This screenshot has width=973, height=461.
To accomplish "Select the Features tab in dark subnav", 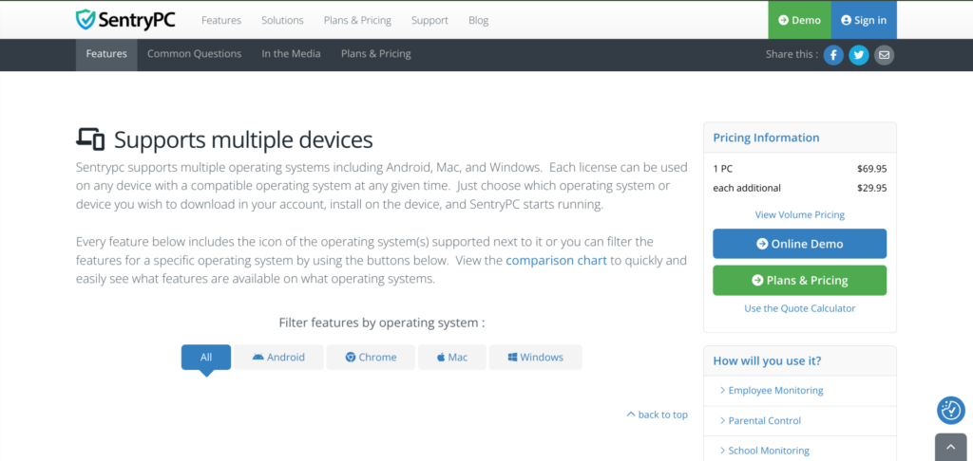I will (106, 54).
